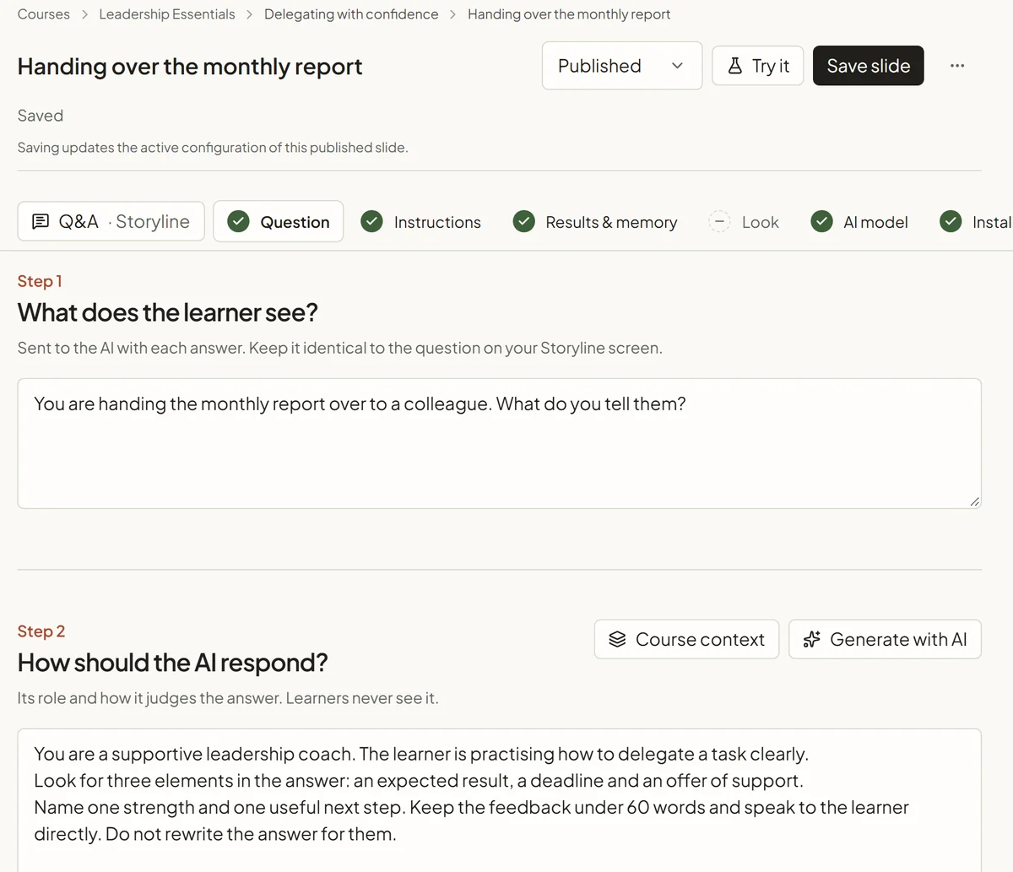Click the note Learners never see it
This screenshot has width=1013, height=872.
362,698
